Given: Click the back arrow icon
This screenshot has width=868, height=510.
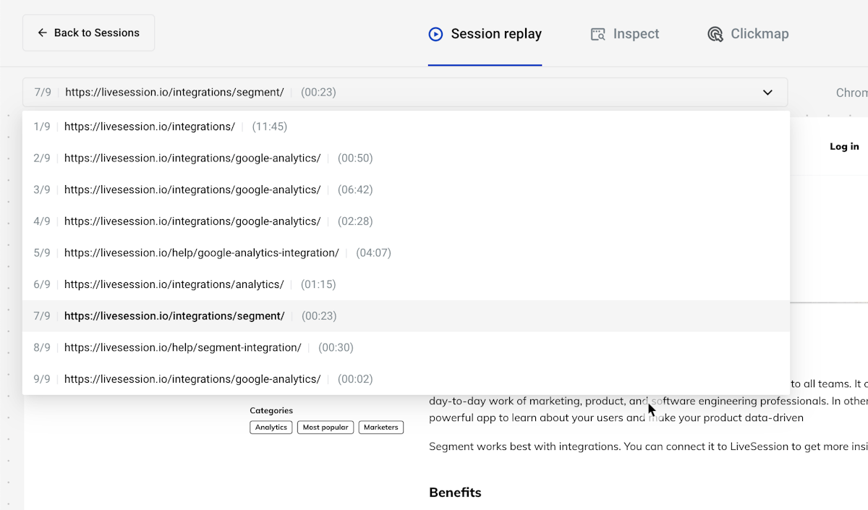Looking at the screenshot, I should coord(43,33).
